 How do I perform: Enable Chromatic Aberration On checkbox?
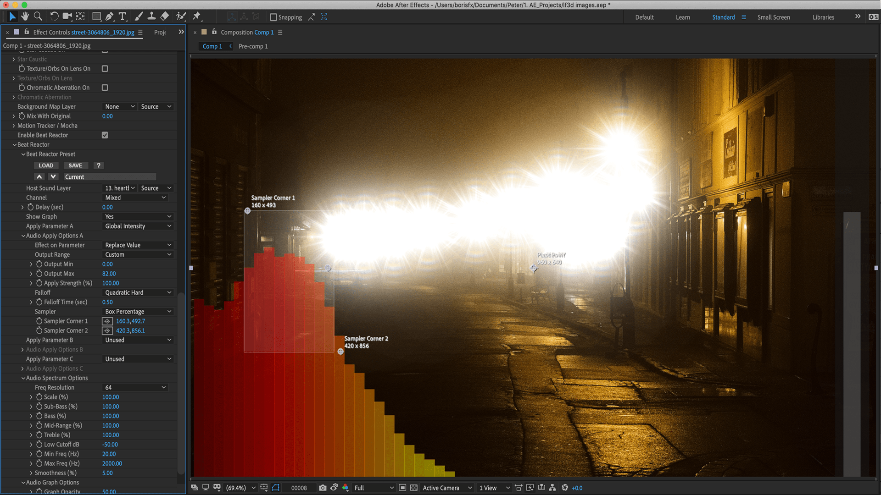click(105, 87)
